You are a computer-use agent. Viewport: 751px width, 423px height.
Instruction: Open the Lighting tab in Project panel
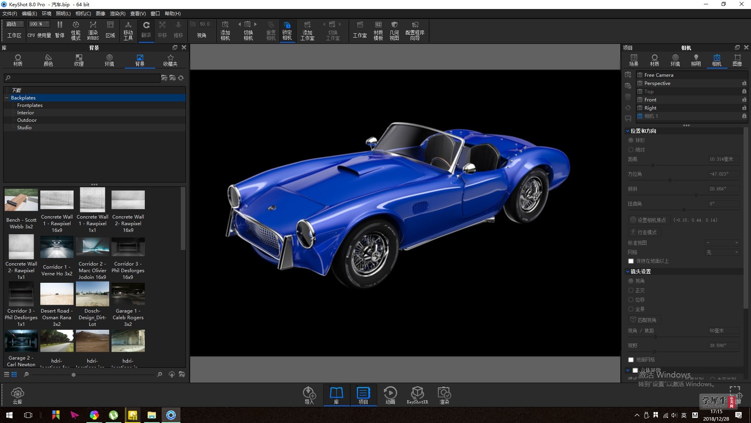tap(696, 60)
